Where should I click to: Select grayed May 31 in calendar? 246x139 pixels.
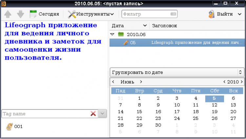click(120, 98)
